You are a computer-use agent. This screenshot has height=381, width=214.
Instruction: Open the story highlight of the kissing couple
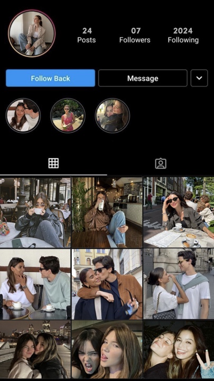point(23,115)
